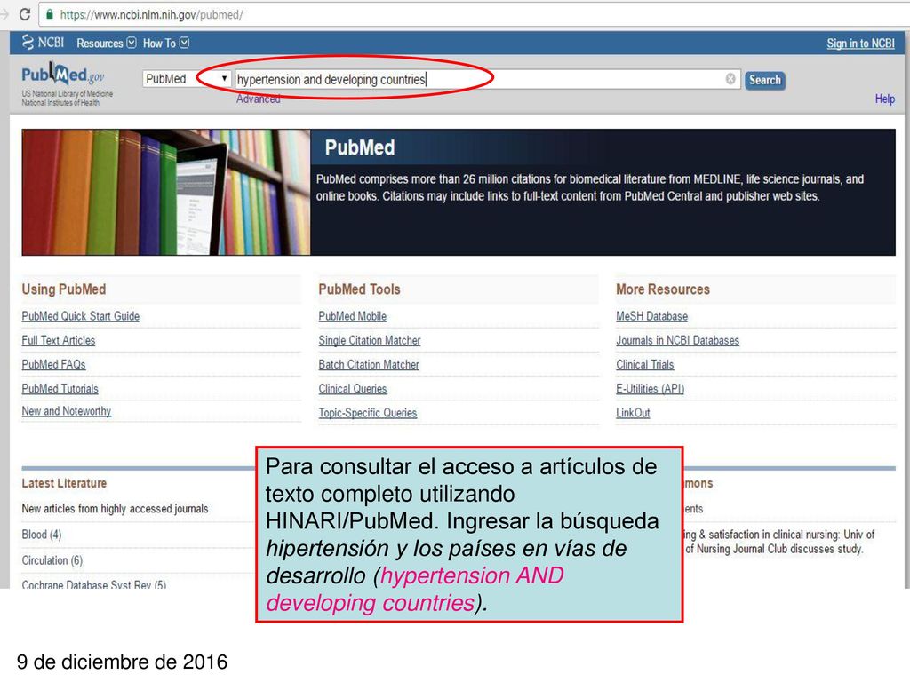
Task: Open the How To dropdown menu
Action: pos(166,43)
